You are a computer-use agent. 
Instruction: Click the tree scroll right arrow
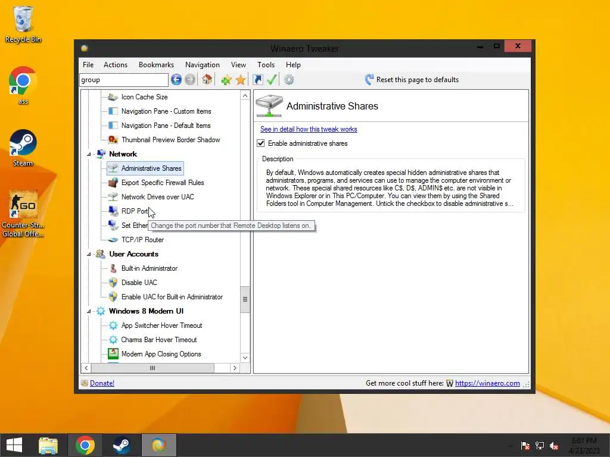(235, 368)
